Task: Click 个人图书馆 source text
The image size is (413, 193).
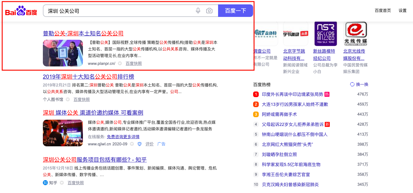Action: point(53,99)
